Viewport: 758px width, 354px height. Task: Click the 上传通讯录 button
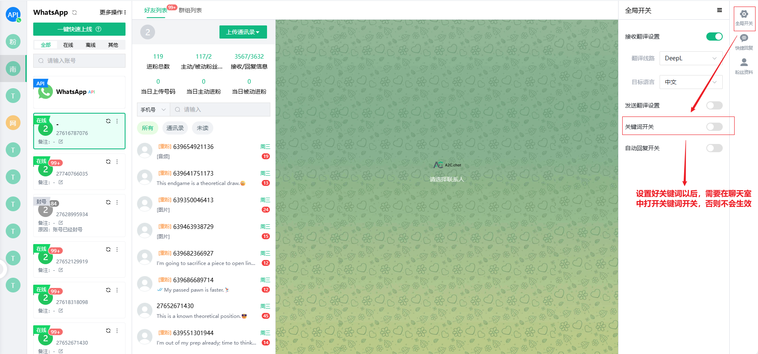(x=243, y=32)
